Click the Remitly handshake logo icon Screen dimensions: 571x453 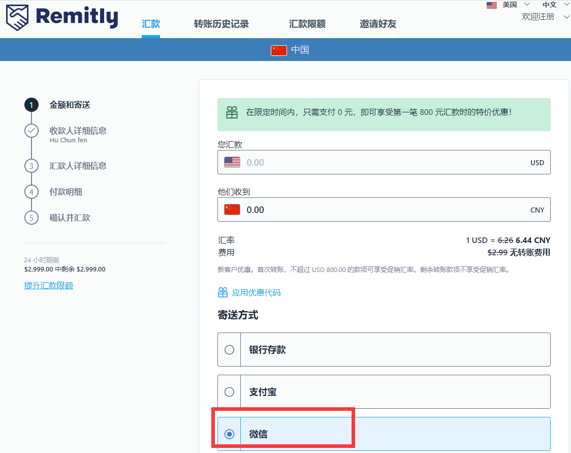coord(17,17)
